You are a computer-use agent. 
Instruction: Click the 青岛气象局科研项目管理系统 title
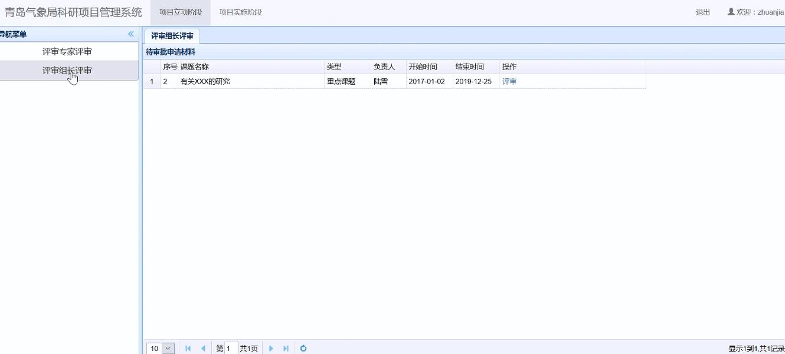click(x=73, y=12)
